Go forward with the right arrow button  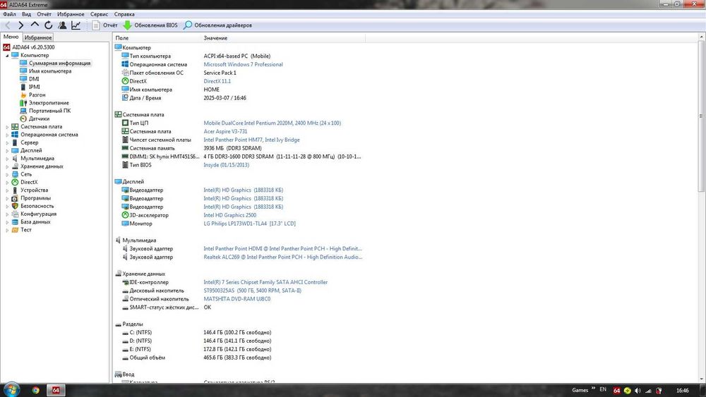point(20,25)
